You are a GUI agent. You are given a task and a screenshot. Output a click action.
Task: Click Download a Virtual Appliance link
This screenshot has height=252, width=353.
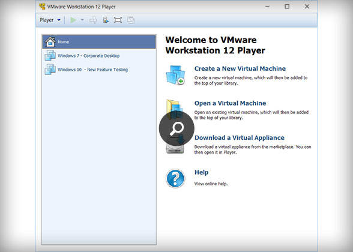click(240, 138)
